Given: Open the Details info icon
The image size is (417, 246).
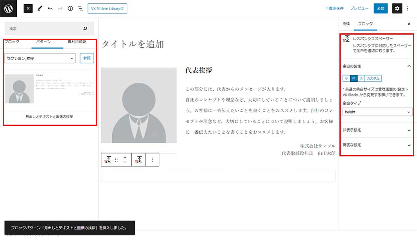Looking at the screenshot, I should tap(70, 8).
